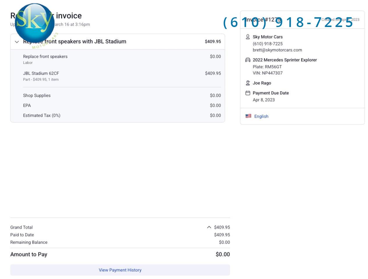Select the JBL Stadium 62CF part line

click(x=41, y=74)
